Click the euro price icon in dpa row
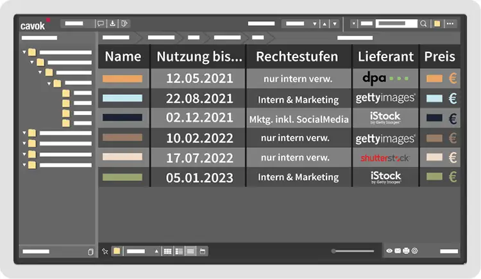 tap(453, 79)
